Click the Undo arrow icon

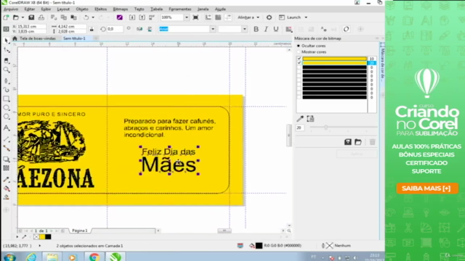[86, 17]
